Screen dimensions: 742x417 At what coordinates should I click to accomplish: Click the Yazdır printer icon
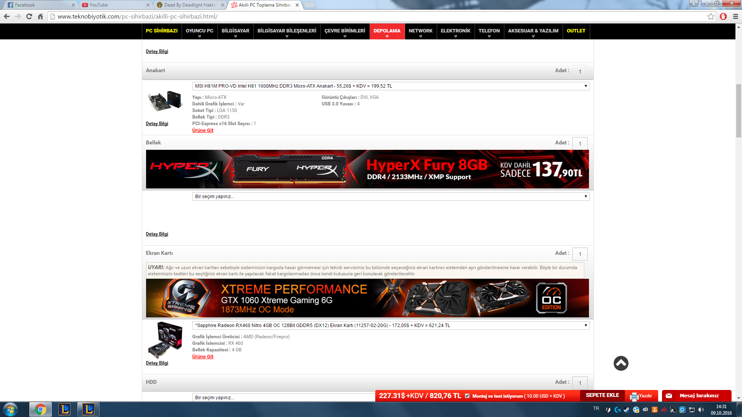(x=634, y=396)
